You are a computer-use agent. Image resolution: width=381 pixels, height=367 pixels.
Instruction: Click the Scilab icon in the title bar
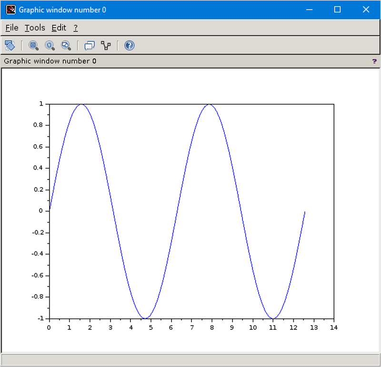coord(10,9)
